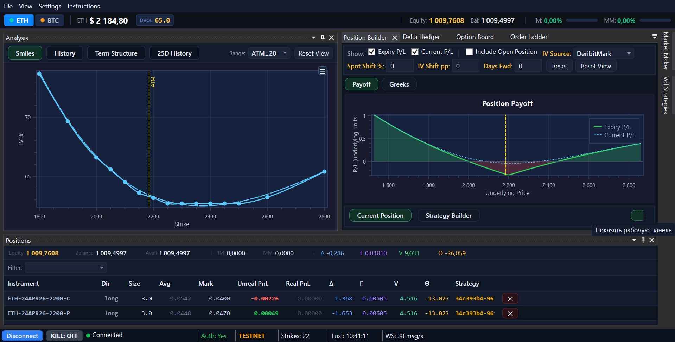Expand the DeribitMark IV Source dropdown
This screenshot has height=342, width=675.
click(x=604, y=53)
